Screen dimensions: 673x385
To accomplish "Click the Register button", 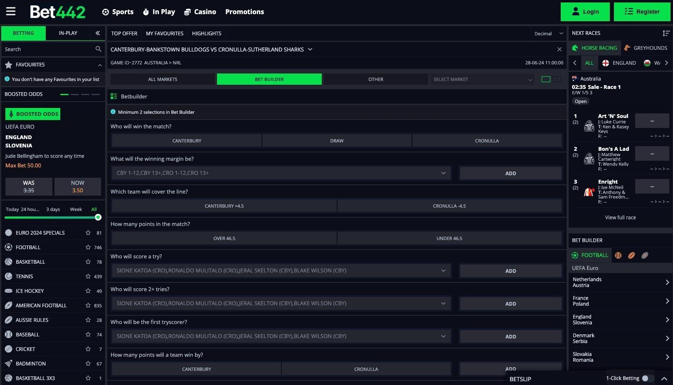I will tap(642, 12).
